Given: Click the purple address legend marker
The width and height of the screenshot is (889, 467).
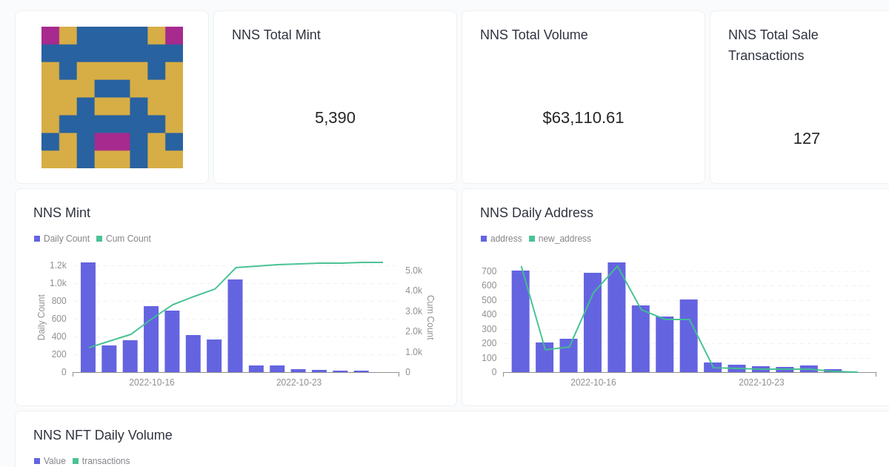Looking at the screenshot, I should 482,238.
